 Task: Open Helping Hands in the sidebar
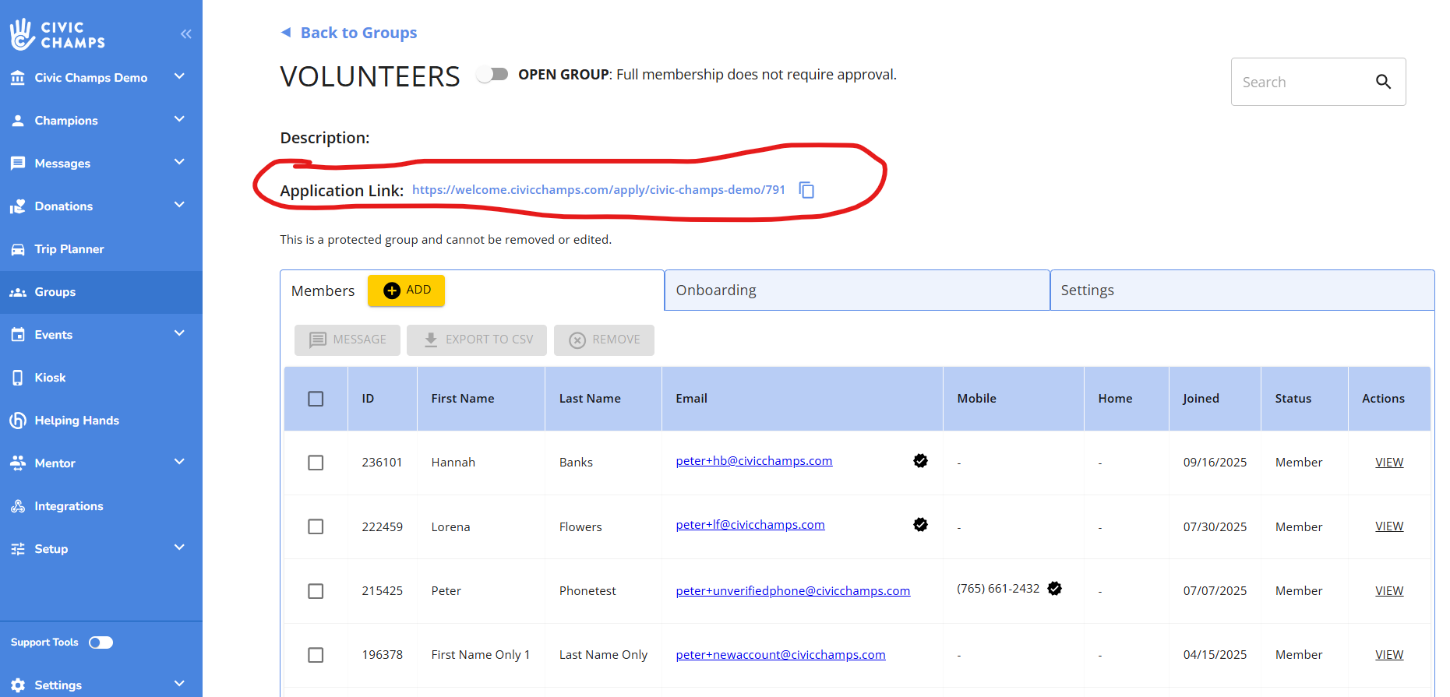(76, 421)
